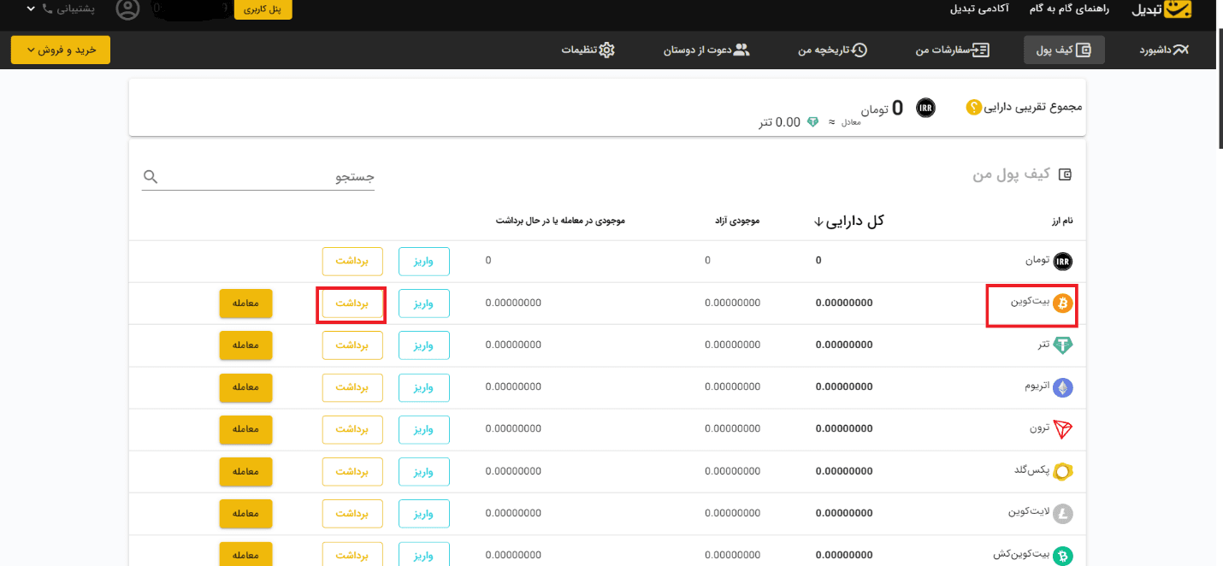Expand the خرید و فروش dropdown
The width and height of the screenshot is (1223, 566).
pos(61,50)
